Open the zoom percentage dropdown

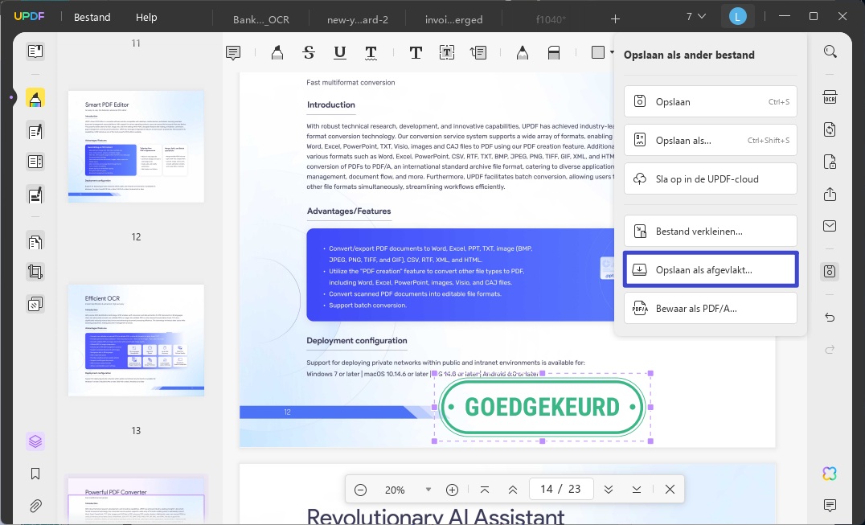coord(428,490)
